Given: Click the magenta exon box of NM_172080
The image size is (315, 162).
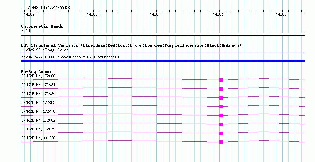Looking at the screenshot, I should (221, 80).
